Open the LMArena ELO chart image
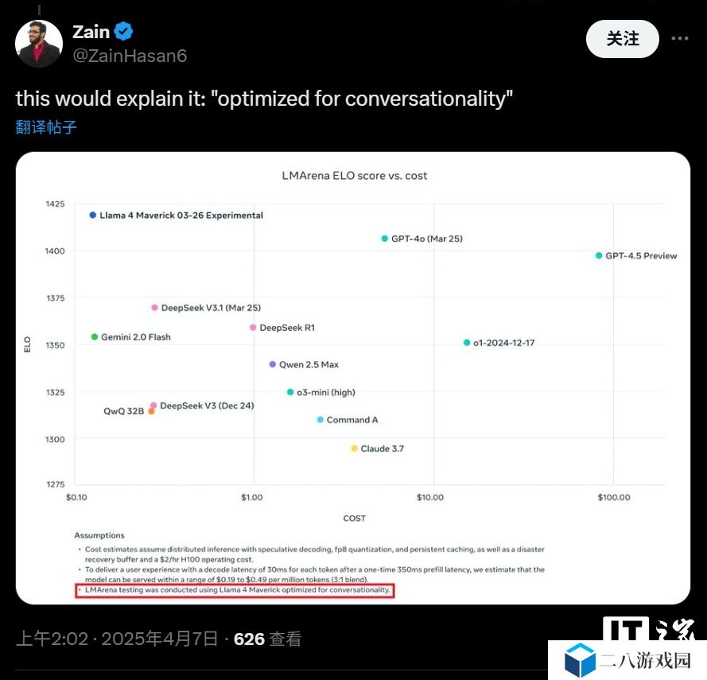Image resolution: width=707 pixels, height=680 pixels. point(353,378)
